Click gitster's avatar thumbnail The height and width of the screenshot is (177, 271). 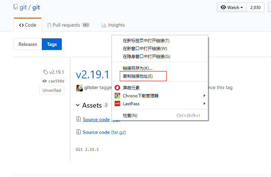pos(79,88)
